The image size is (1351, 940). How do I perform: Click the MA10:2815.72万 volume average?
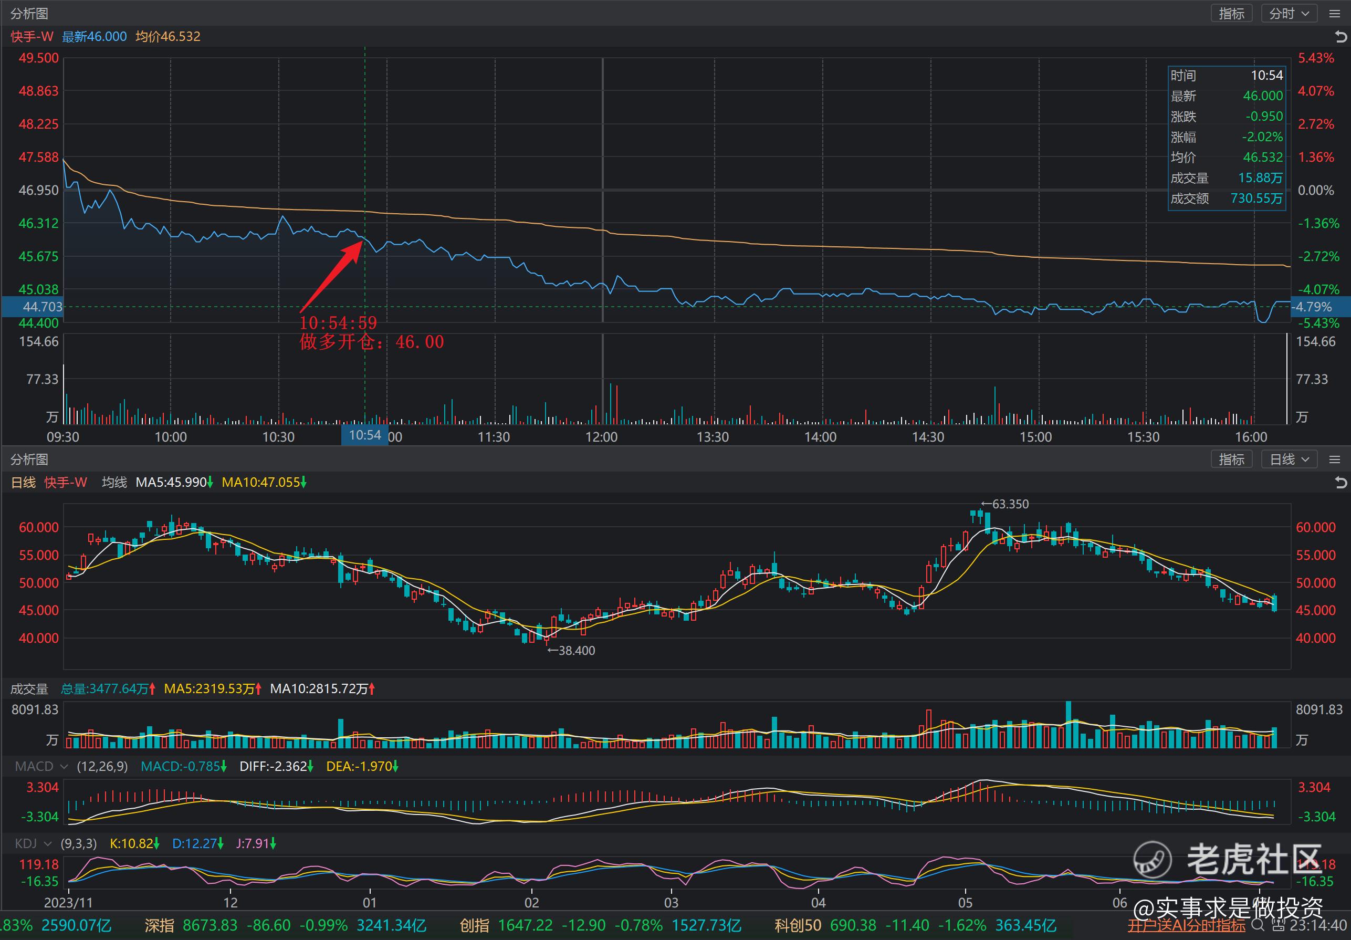[x=322, y=688]
